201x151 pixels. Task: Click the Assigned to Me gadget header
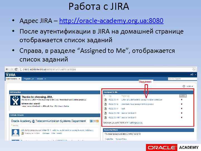(x=149, y=92)
